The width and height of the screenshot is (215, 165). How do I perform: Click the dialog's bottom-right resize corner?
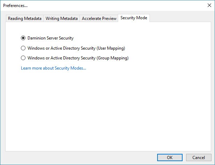(x=213, y=163)
